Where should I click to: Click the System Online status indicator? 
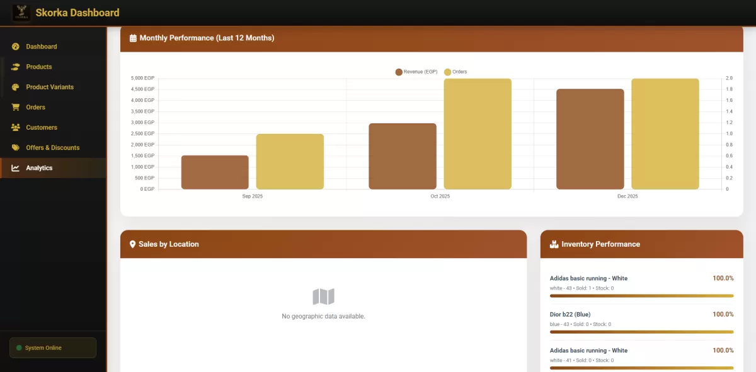coord(52,347)
